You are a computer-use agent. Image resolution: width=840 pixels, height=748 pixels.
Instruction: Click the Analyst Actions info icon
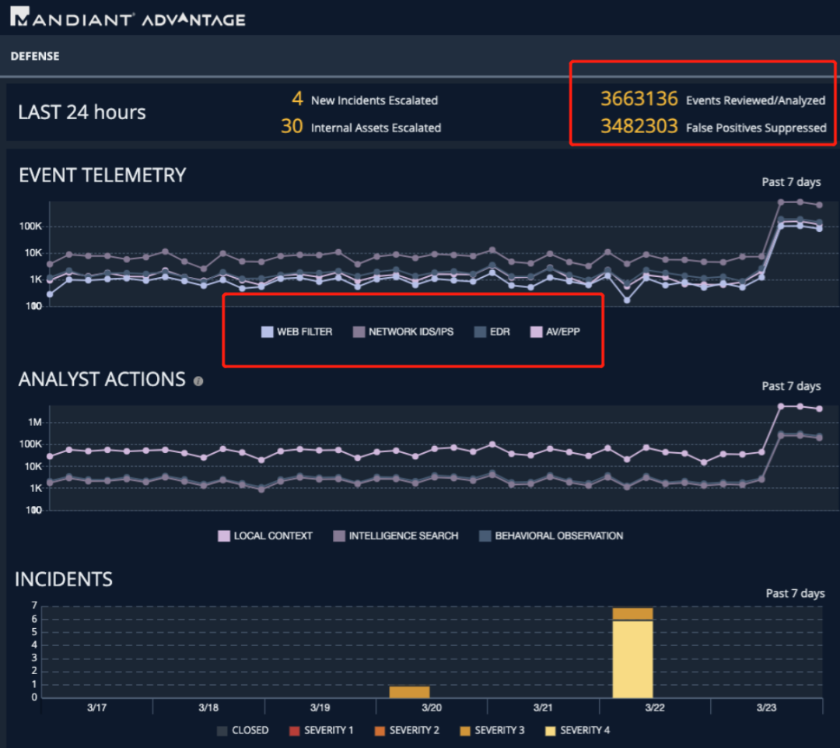pos(198,381)
